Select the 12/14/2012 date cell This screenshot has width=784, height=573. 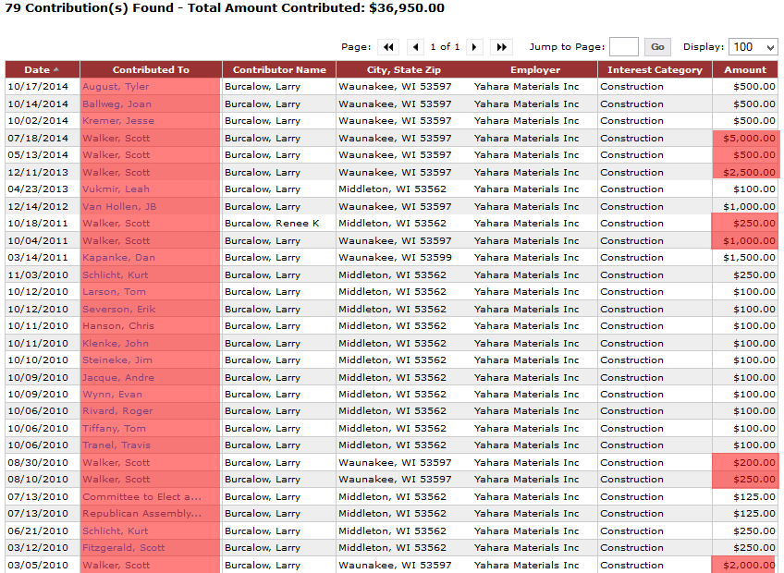tap(42, 206)
